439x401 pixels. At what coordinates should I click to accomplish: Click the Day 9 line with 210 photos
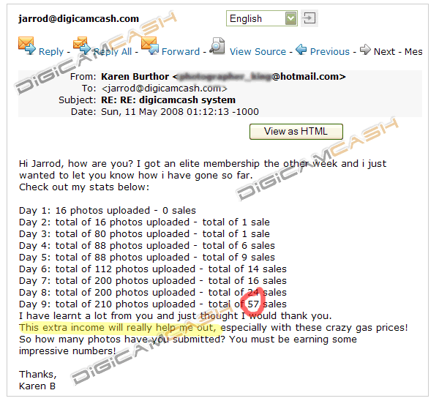click(x=153, y=304)
